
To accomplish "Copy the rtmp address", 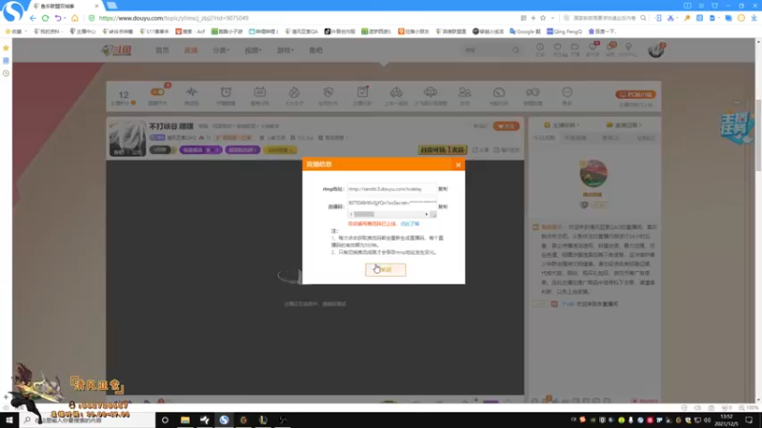I will point(443,189).
